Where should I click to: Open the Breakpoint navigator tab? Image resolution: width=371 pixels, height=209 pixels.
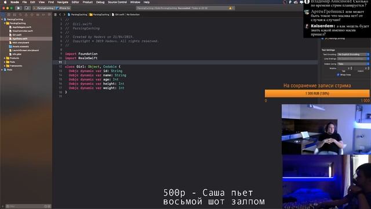click(x=43, y=15)
